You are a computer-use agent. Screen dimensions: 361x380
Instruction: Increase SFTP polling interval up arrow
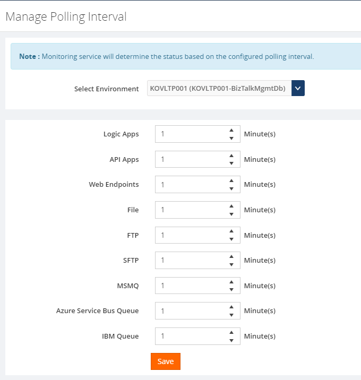pyautogui.click(x=231, y=257)
